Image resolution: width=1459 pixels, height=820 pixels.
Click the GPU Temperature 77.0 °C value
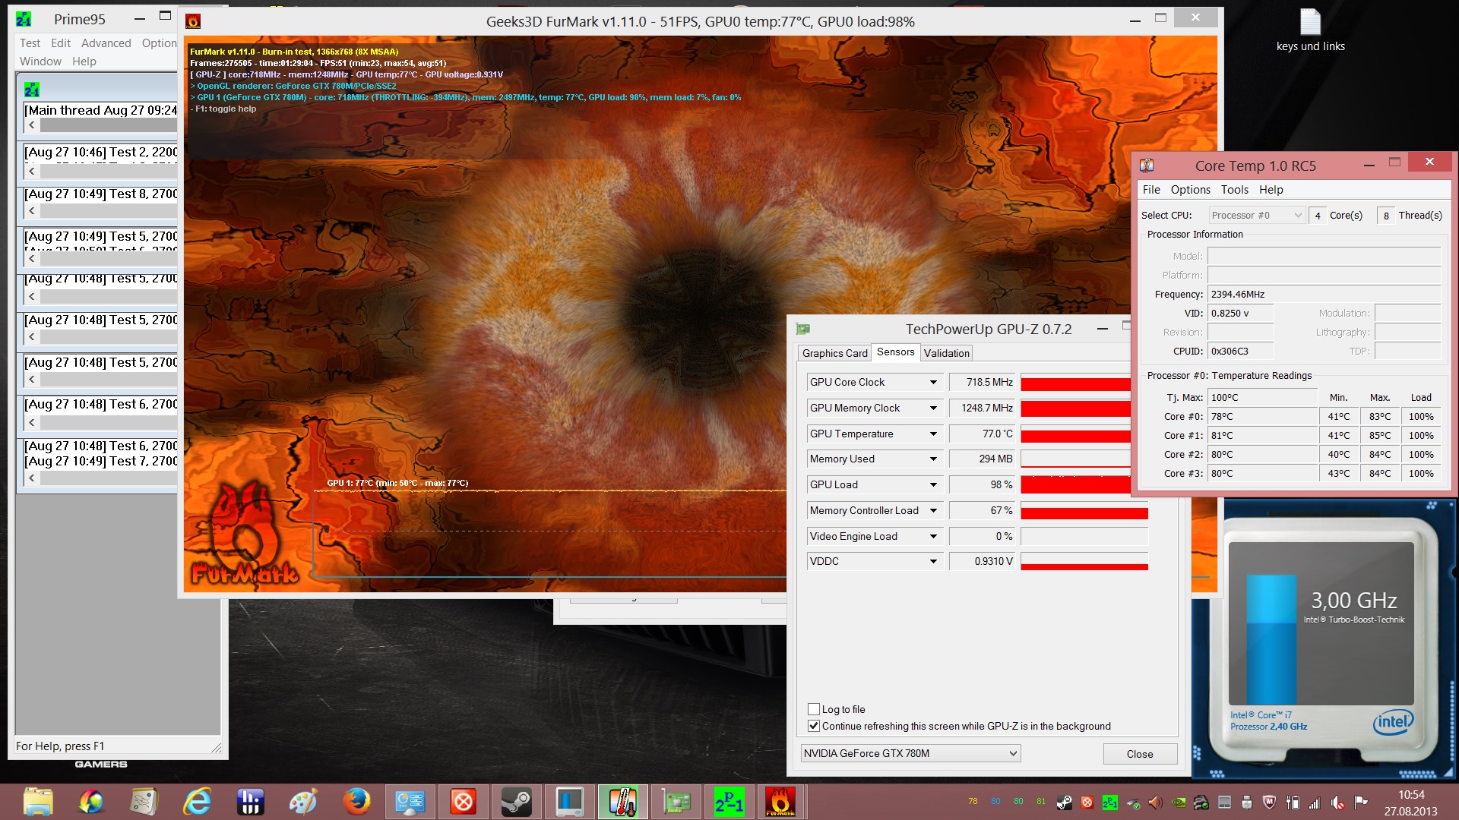click(x=983, y=434)
